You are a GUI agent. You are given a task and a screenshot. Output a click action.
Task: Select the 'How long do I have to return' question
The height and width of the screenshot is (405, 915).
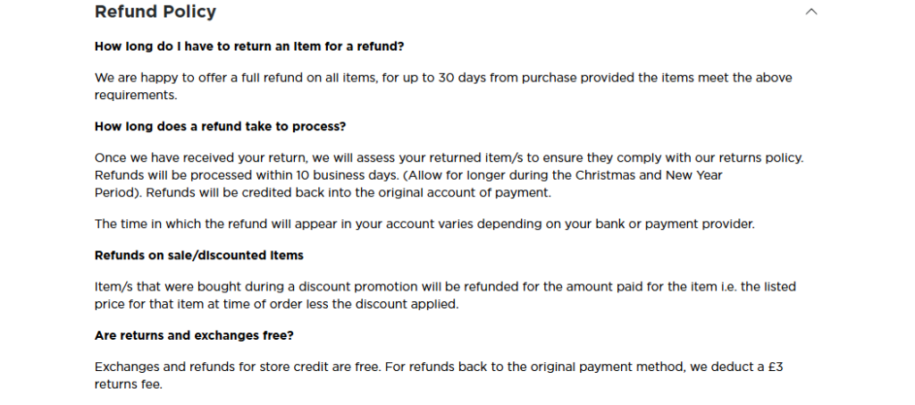tap(249, 46)
